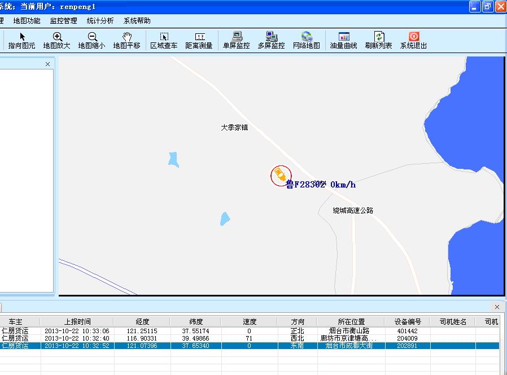The height and width of the screenshot is (375, 507).
Task: Choose the 区域查车 area search tool
Action: pyautogui.click(x=164, y=41)
